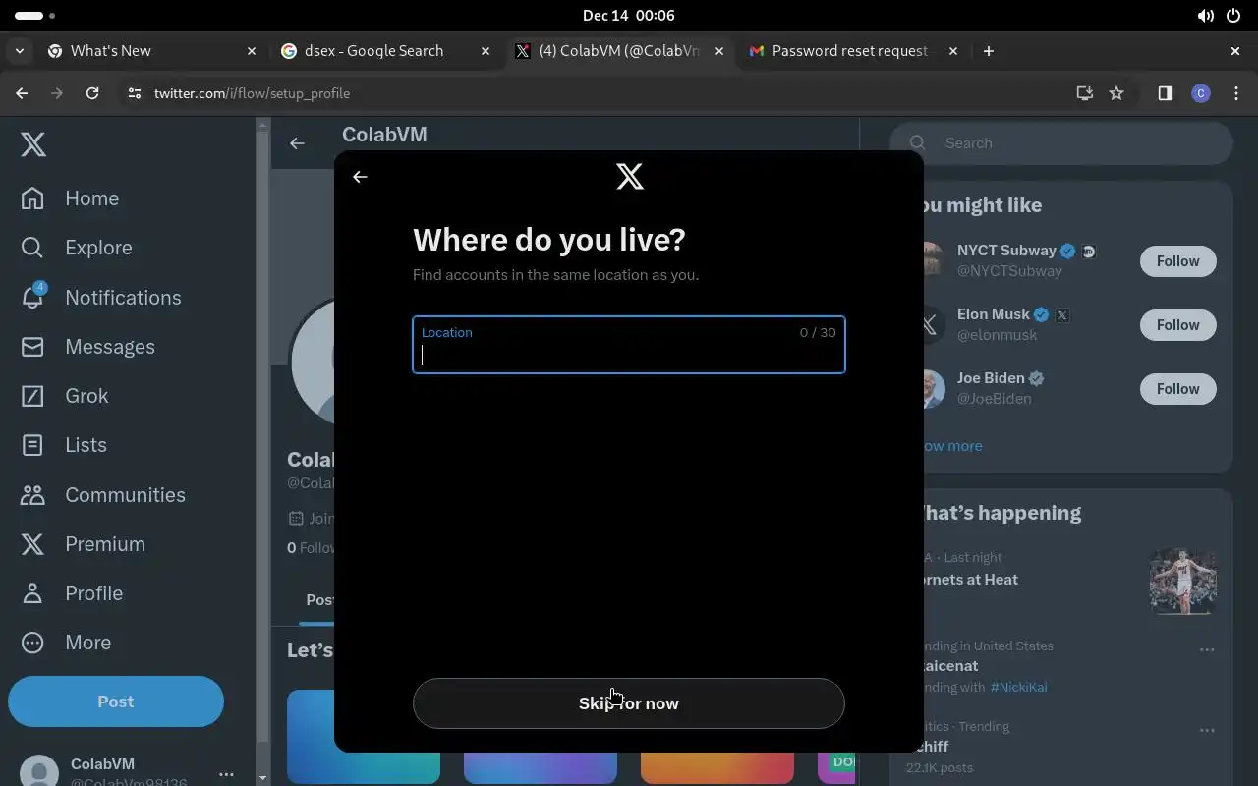Open Explore from the sidebar

(76, 248)
